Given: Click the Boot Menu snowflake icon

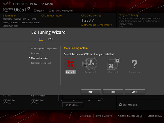Looking at the screenshot, I should click(120, 105).
